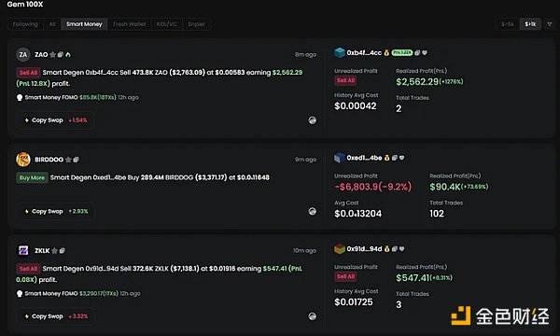The image size is (560, 336).
Task: Click the ZKLK token logo
Action: point(23,250)
